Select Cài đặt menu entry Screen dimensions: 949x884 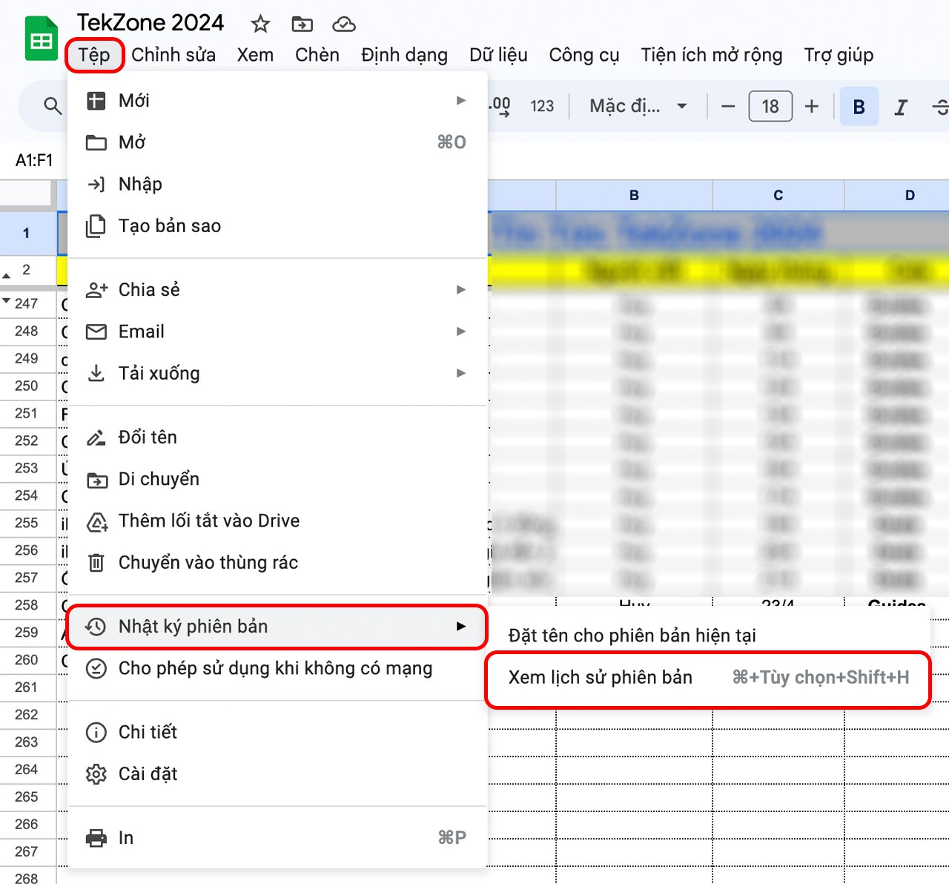277,774
